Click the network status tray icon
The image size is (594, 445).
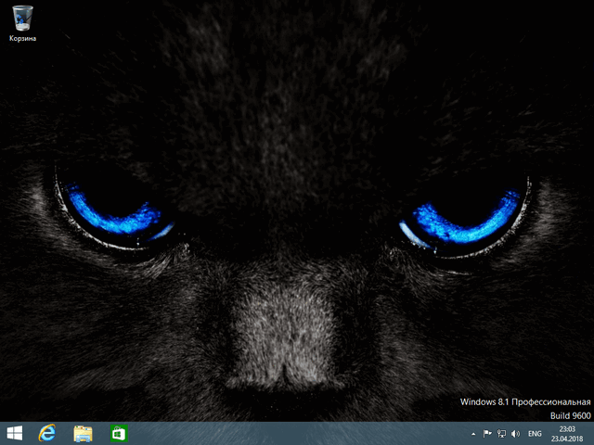(501, 433)
